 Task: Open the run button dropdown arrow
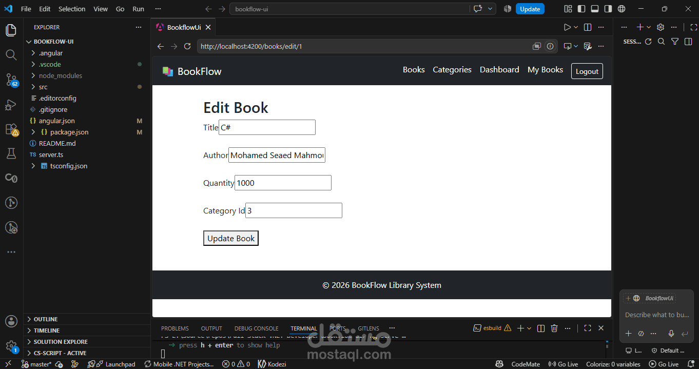[x=576, y=27]
